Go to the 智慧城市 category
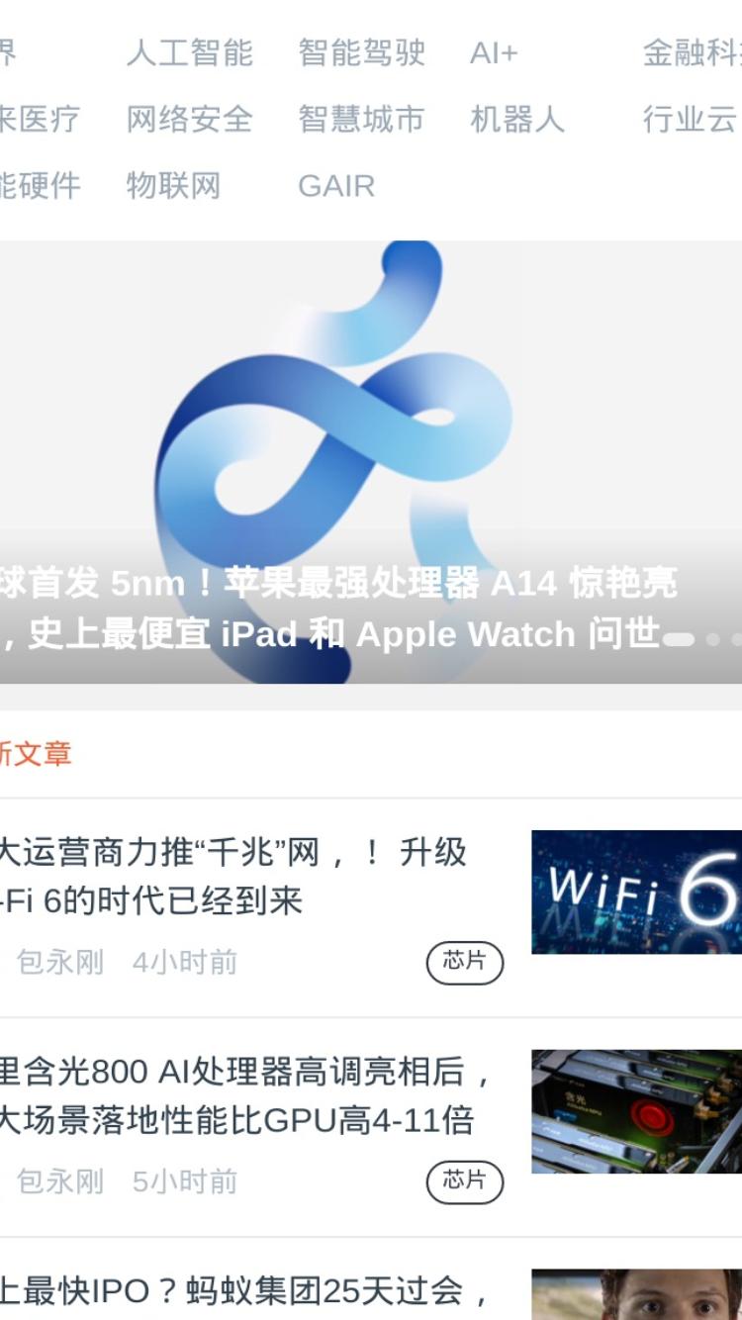Viewport: 742px width, 1320px height. [x=361, y=120]
